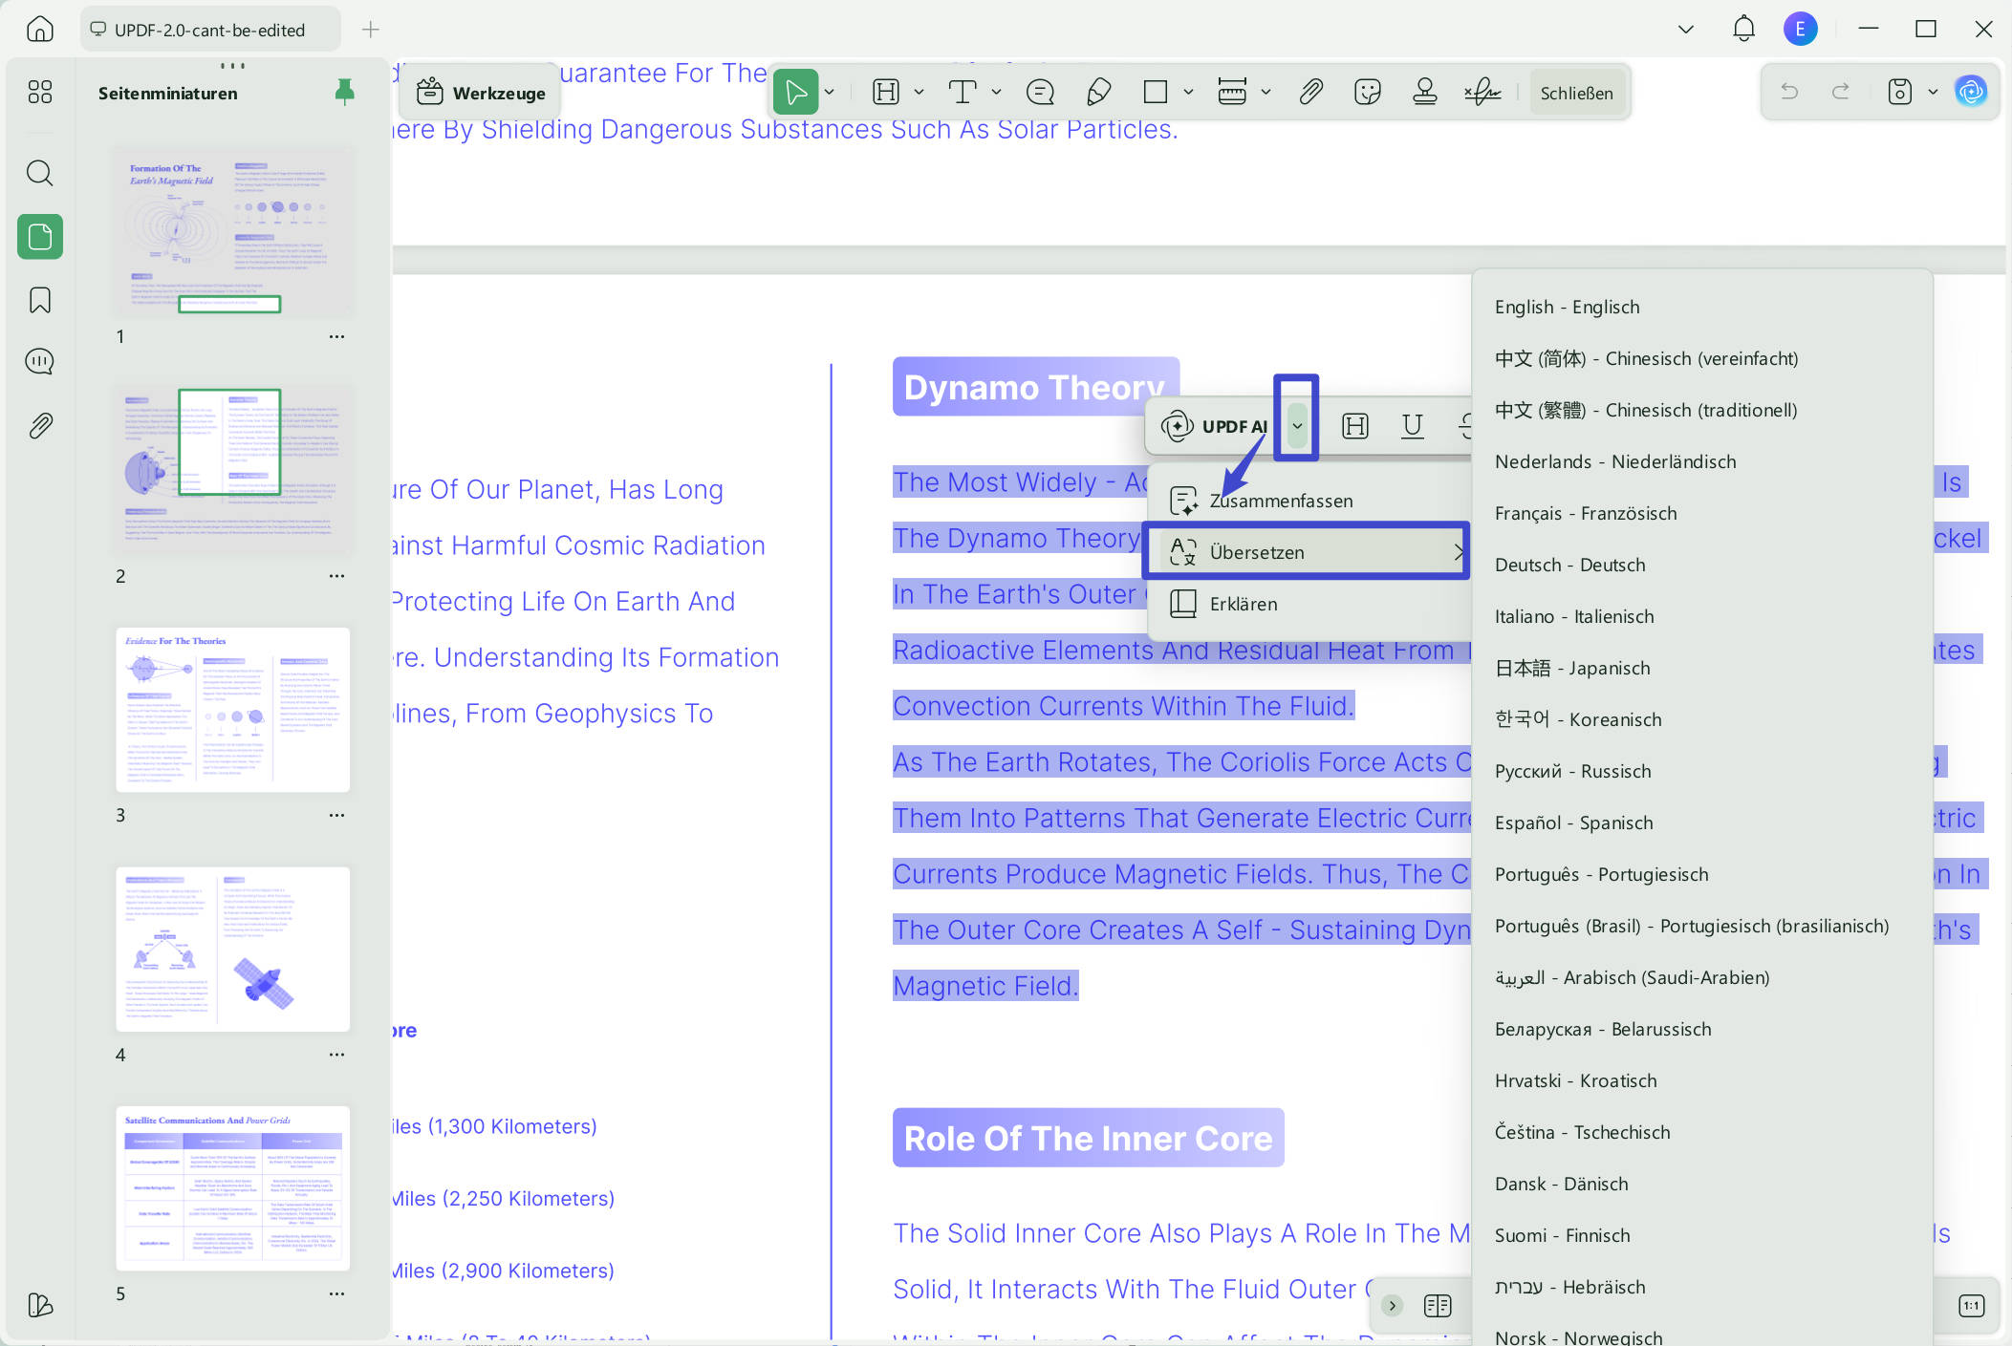Expand the UPDF AI dropdown arrow

(x=1297, y=426)
